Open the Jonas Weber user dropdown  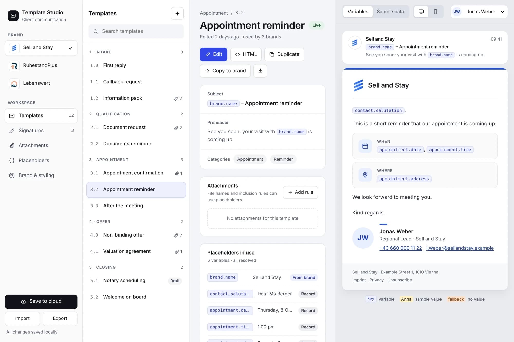[479, 12]
